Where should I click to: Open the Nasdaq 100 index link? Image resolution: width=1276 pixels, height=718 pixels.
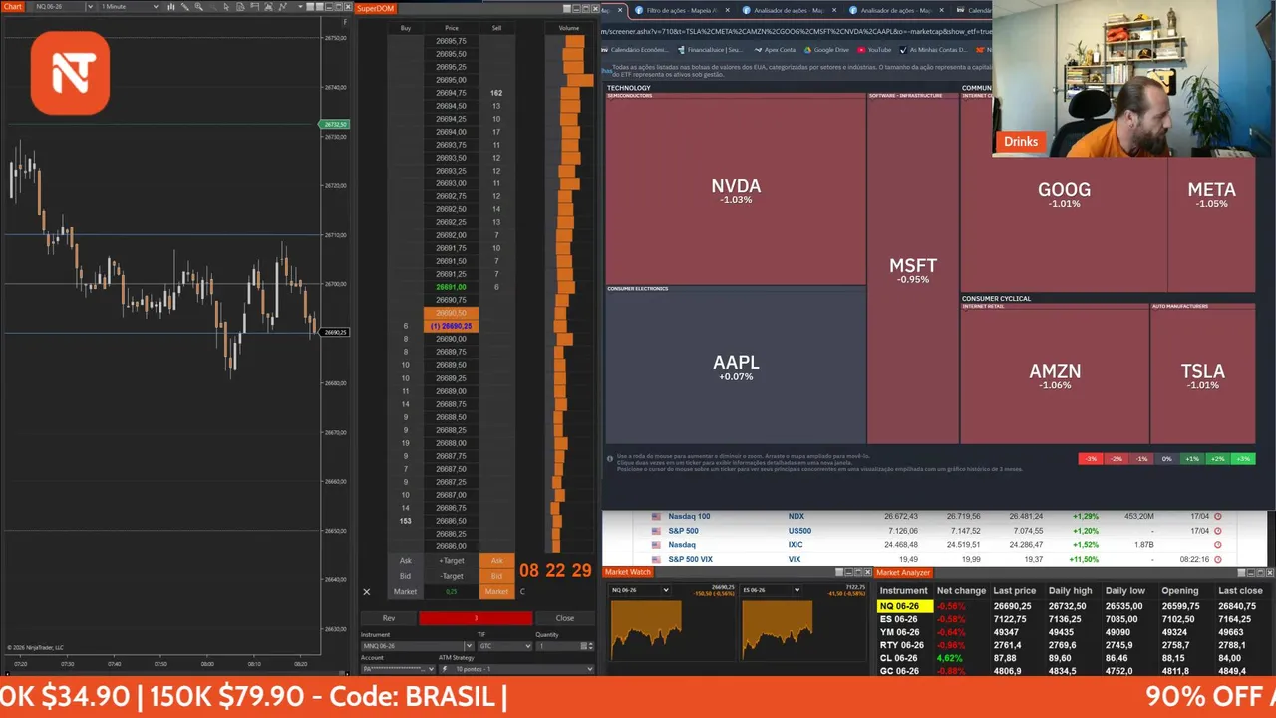tap(689, 516)
